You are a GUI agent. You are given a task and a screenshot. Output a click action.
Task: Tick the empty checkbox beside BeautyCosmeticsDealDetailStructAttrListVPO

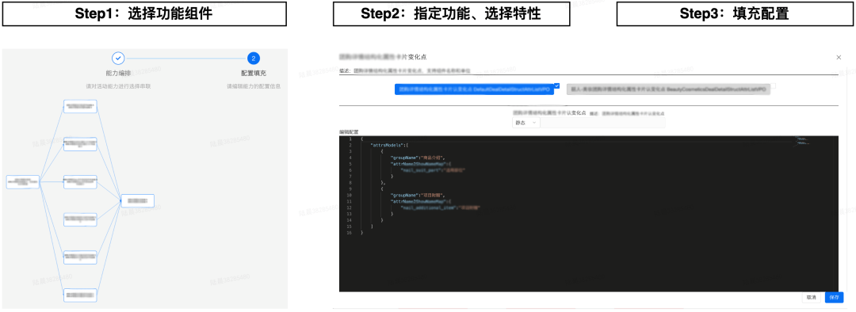pos(773,86)
